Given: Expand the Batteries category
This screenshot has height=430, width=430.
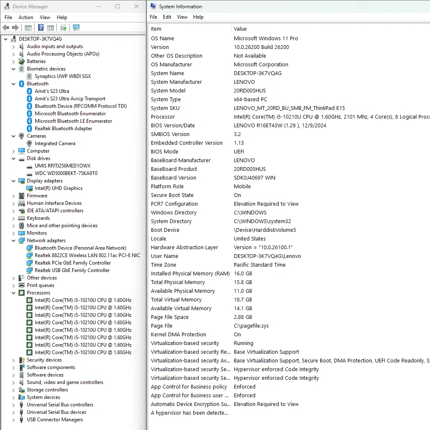Looking at the screenshot, I should pos(14,61).
